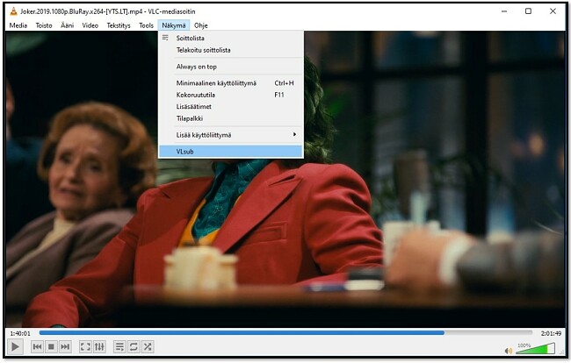Skip to previous media track

(37, 346)
